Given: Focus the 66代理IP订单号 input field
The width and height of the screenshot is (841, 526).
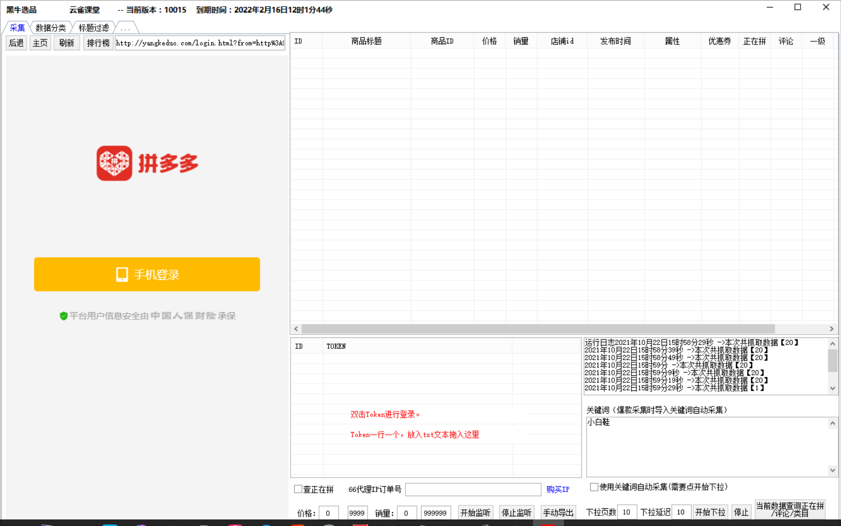Looking at the screenshot, I should click(x=473, y=490).
